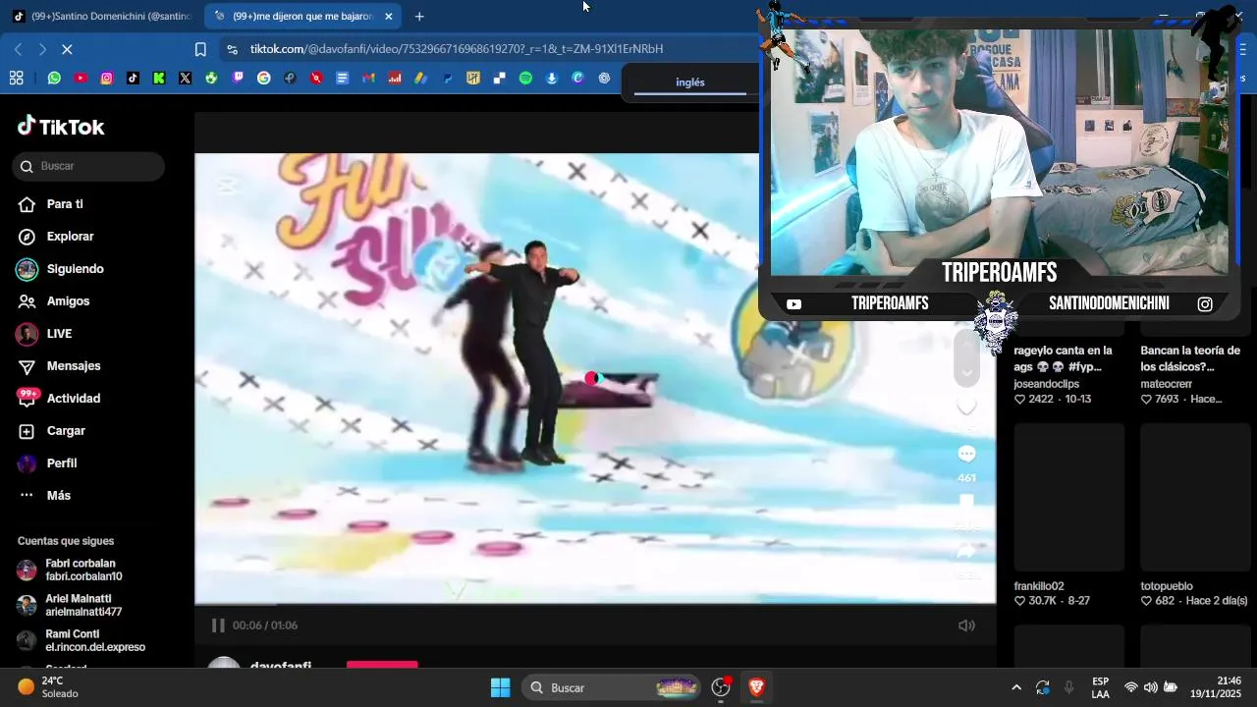Open frankillo02 video thumbnail
The width and height of the screenshot is (1257, 707).
tap(1068, 497)
